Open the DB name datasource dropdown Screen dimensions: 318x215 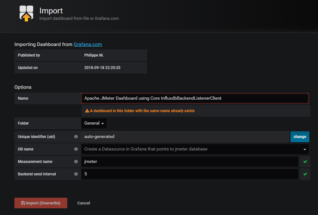click(x=192, y=149)
